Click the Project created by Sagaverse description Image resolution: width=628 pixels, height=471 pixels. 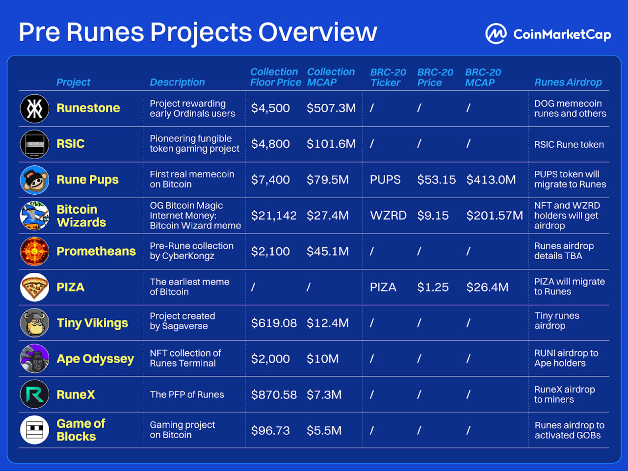point(183,321)
